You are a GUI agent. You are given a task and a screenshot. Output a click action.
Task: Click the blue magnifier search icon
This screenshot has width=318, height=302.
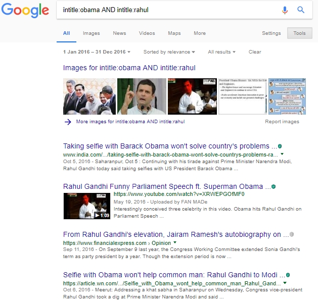301,10
